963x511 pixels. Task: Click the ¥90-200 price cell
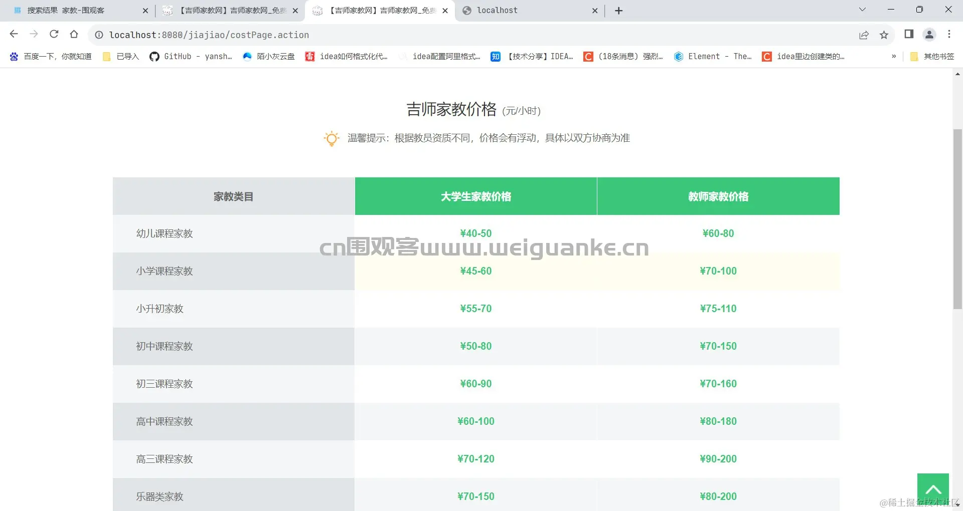718,459
